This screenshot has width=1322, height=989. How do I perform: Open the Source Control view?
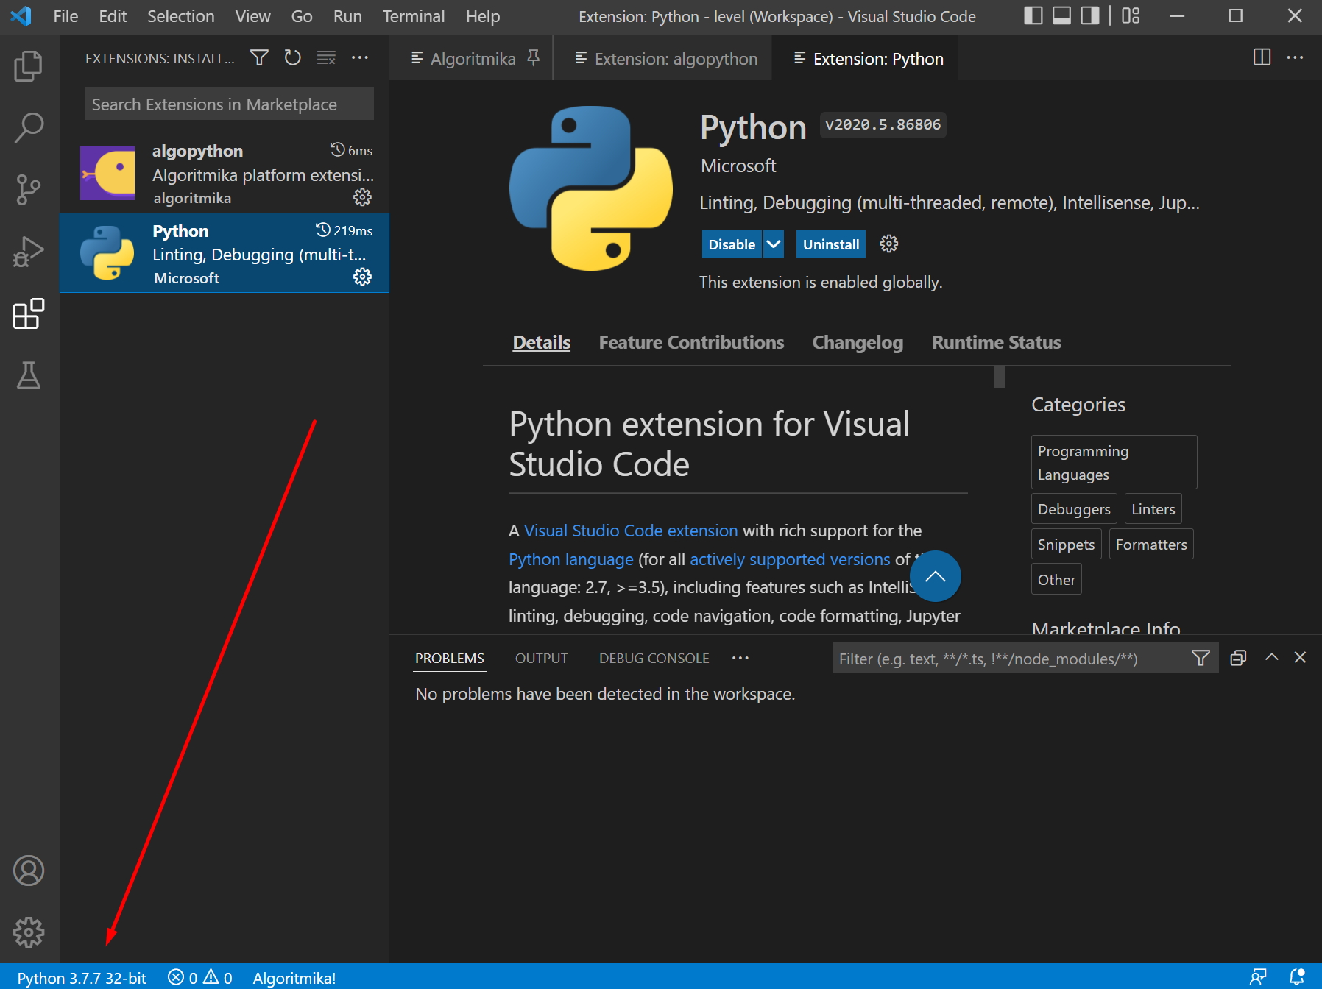pos(29,190)
